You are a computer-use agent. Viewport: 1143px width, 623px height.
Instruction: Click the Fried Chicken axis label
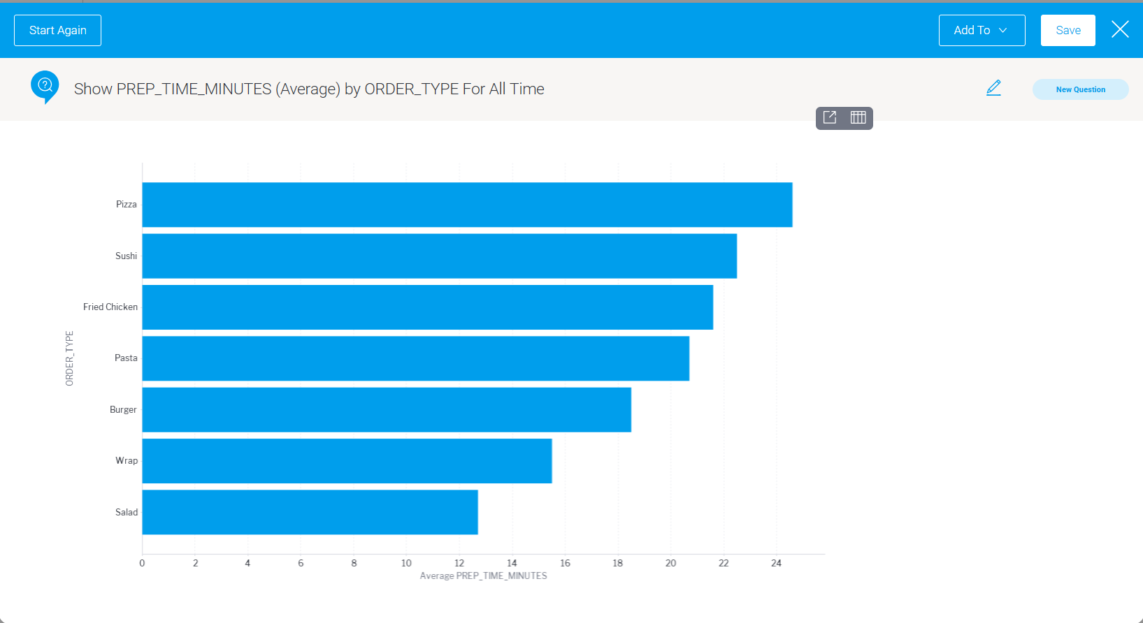click(110, 307)
